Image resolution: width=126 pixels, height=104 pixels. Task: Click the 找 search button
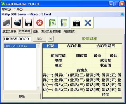coord(51,39)
